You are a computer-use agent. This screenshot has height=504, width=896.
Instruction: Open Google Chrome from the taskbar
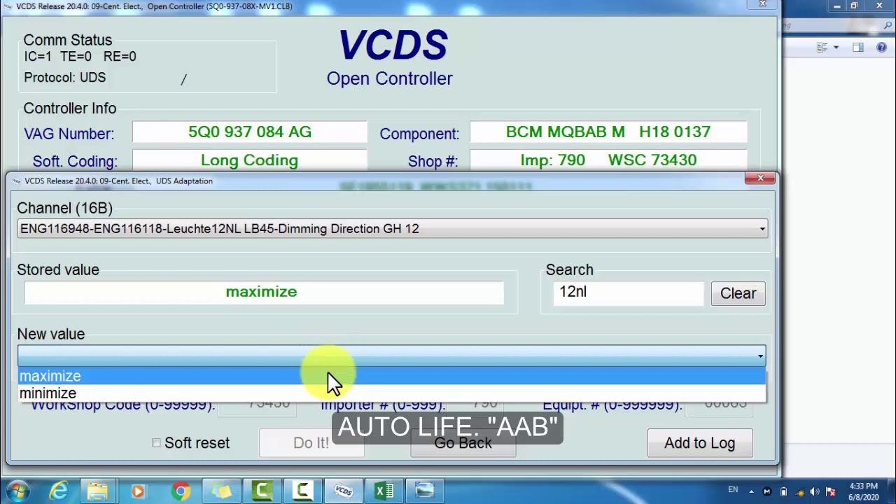pyautogui.click(x=181, y=491)
